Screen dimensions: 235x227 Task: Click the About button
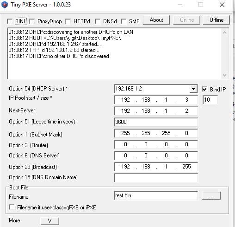(156, 20)
